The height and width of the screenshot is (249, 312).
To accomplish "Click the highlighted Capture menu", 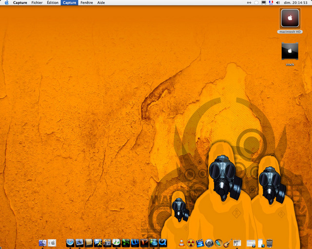I will [69, 2].
